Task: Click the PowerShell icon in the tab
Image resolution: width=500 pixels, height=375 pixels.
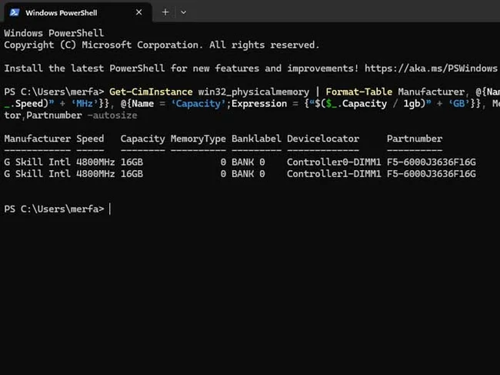Action: 14,13
